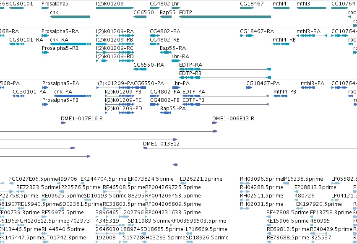Click the EDTP gene label

[185, 13]
